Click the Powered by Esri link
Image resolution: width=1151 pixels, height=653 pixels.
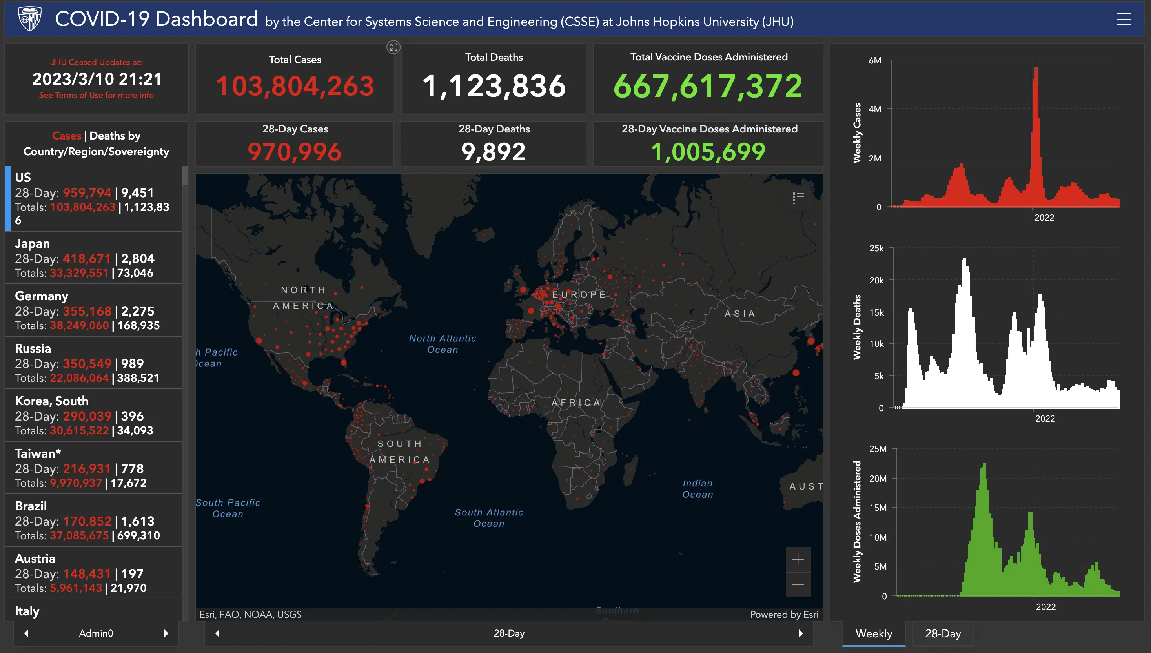click(x=784, y=615)
